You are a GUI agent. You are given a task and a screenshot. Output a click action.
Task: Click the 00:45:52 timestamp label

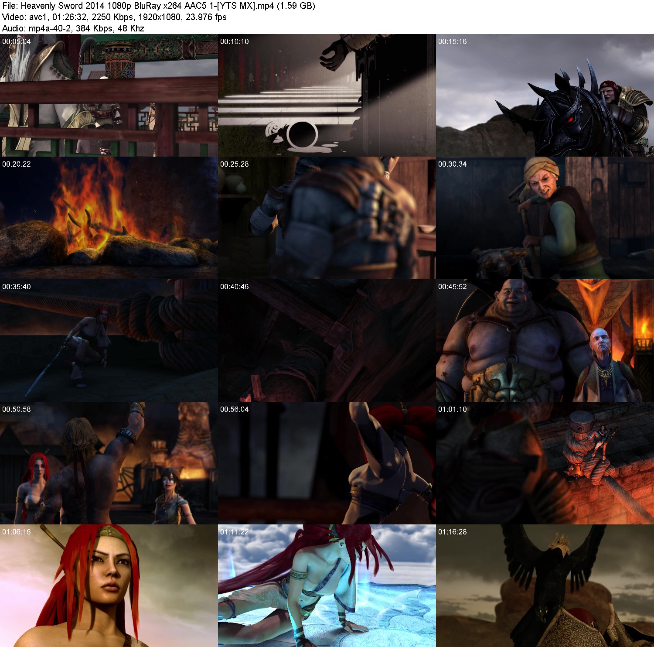[x=453, y=287]
